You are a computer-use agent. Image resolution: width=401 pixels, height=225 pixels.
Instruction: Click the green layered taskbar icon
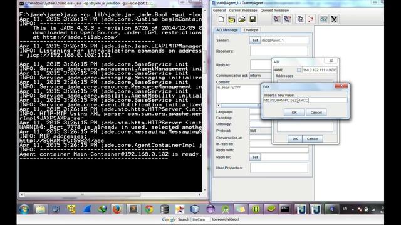tap(271, 209)
